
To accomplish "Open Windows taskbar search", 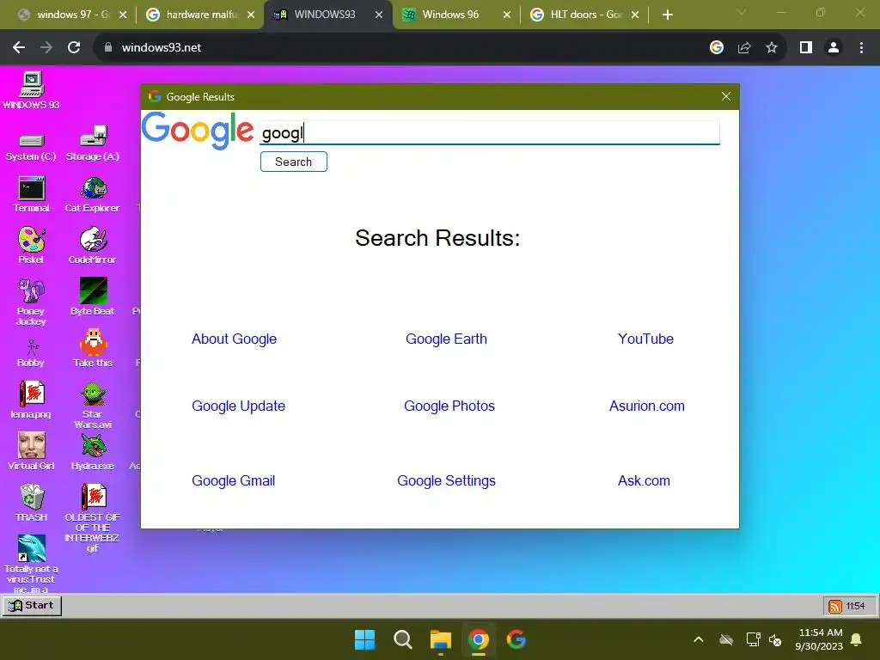I will [403, 639].
